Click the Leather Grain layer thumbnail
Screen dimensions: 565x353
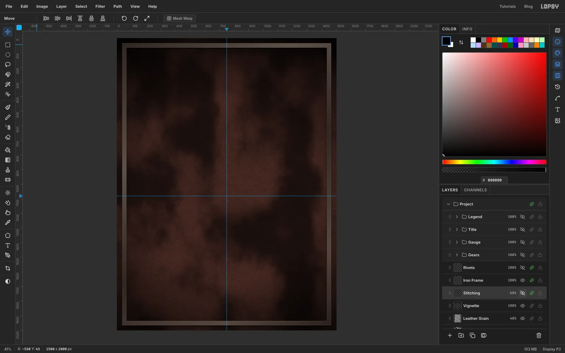pos(458,318)
